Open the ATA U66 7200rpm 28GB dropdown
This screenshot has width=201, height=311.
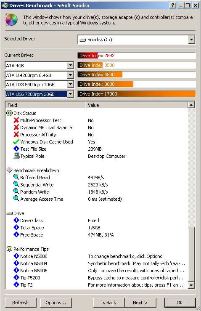(70, 94)
